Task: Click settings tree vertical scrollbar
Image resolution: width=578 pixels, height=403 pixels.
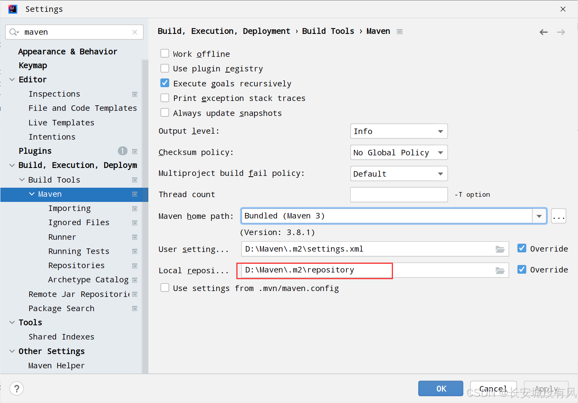Action: 145,216
